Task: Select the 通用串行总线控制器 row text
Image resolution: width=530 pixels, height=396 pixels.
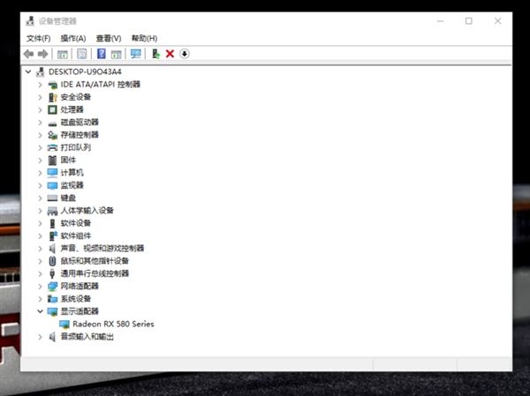Action: click(95, 273)
